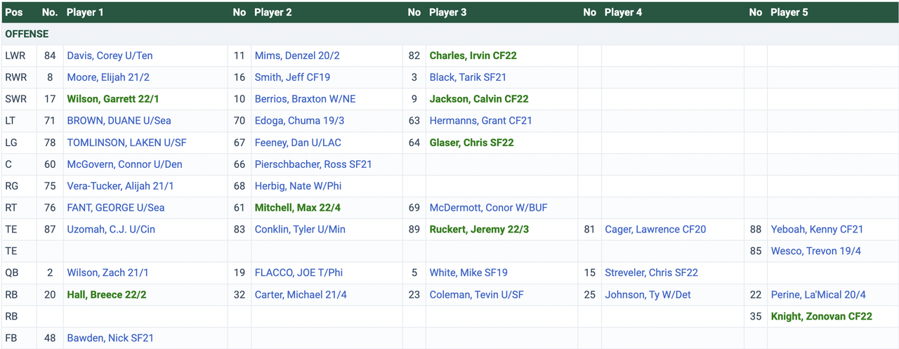Open Ruckert, Jeremy 22/3 link
This screenshot has height=349, width=899.
(x=479, y=230)
